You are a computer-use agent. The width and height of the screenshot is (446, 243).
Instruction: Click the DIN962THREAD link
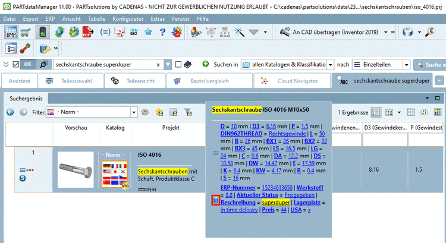coord(241,134)
